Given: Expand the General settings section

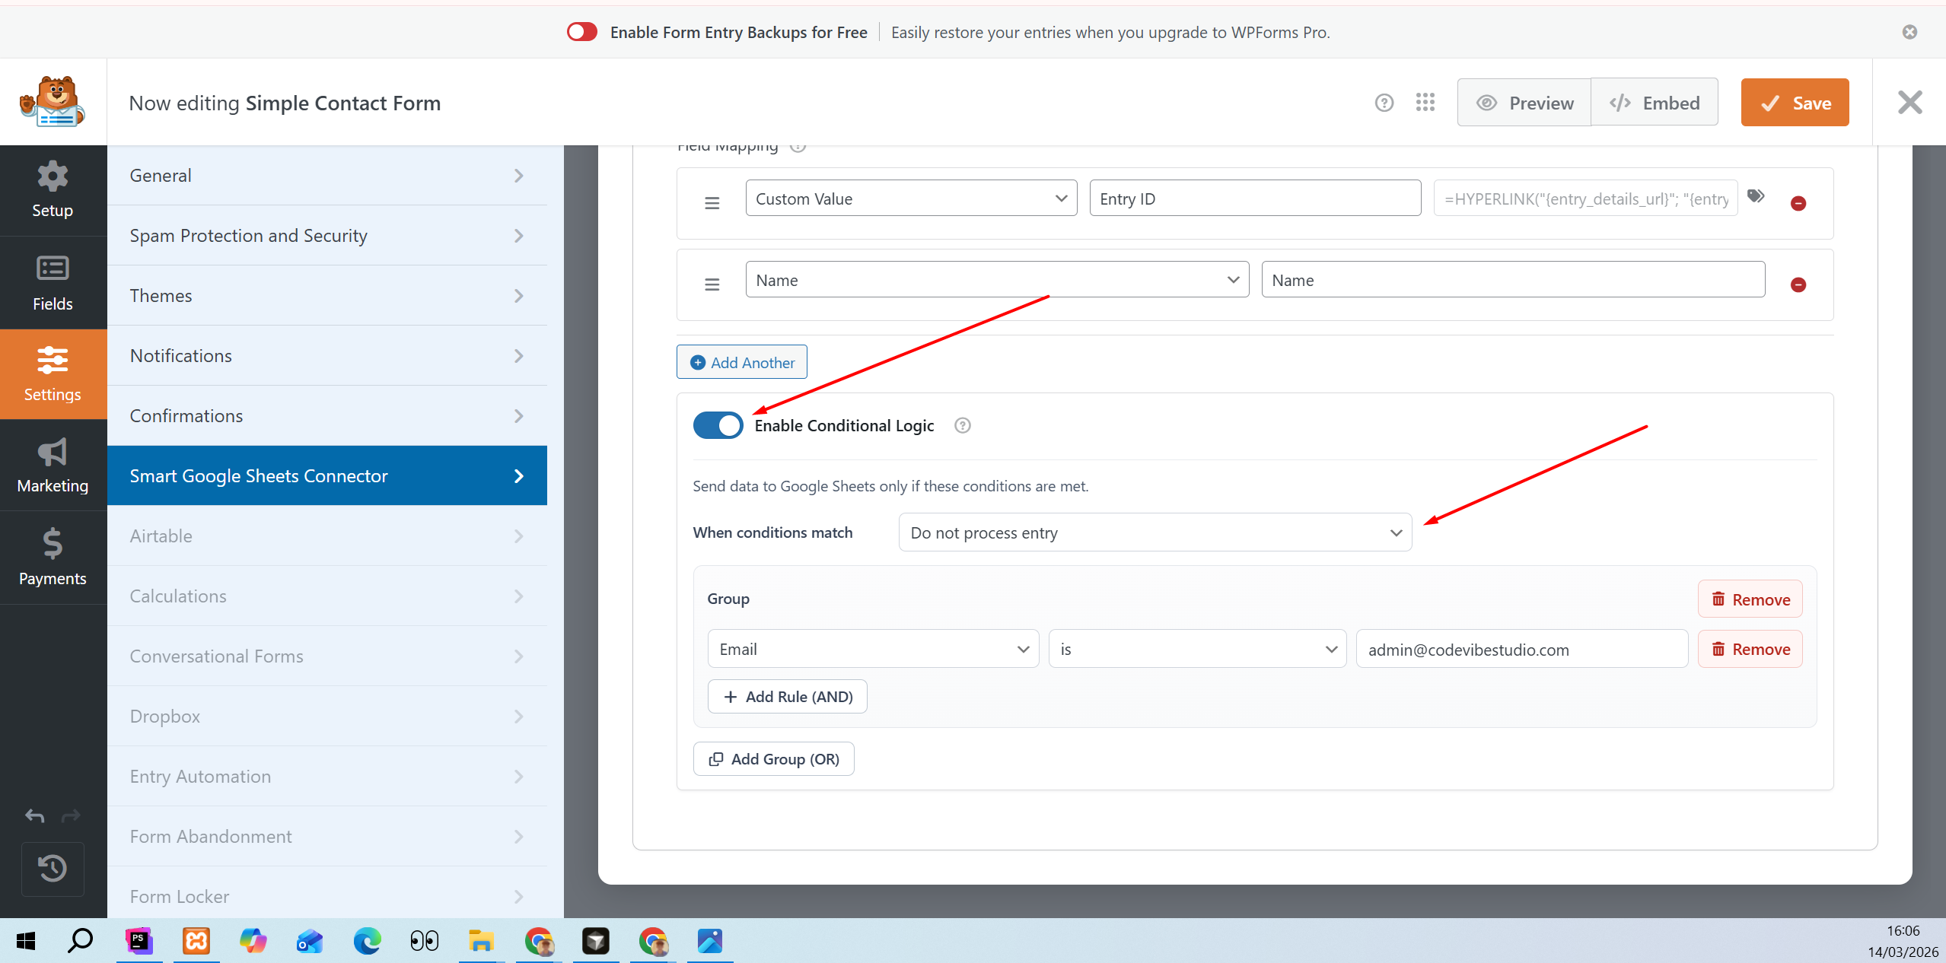Looking at the screenshot, I should pyautogui.click(x=327, y=176).
